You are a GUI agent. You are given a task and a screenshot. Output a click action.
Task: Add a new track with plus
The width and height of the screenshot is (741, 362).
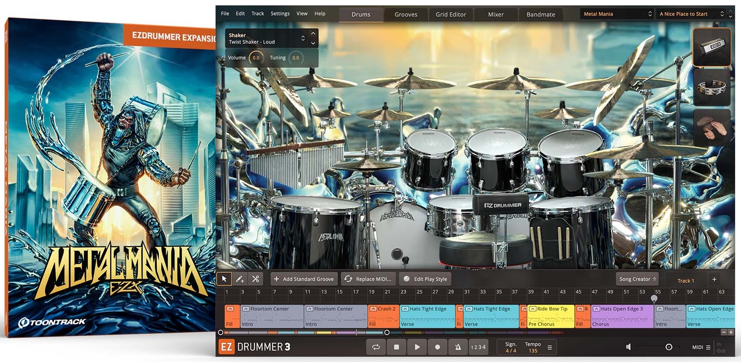[x=714, y=279]
